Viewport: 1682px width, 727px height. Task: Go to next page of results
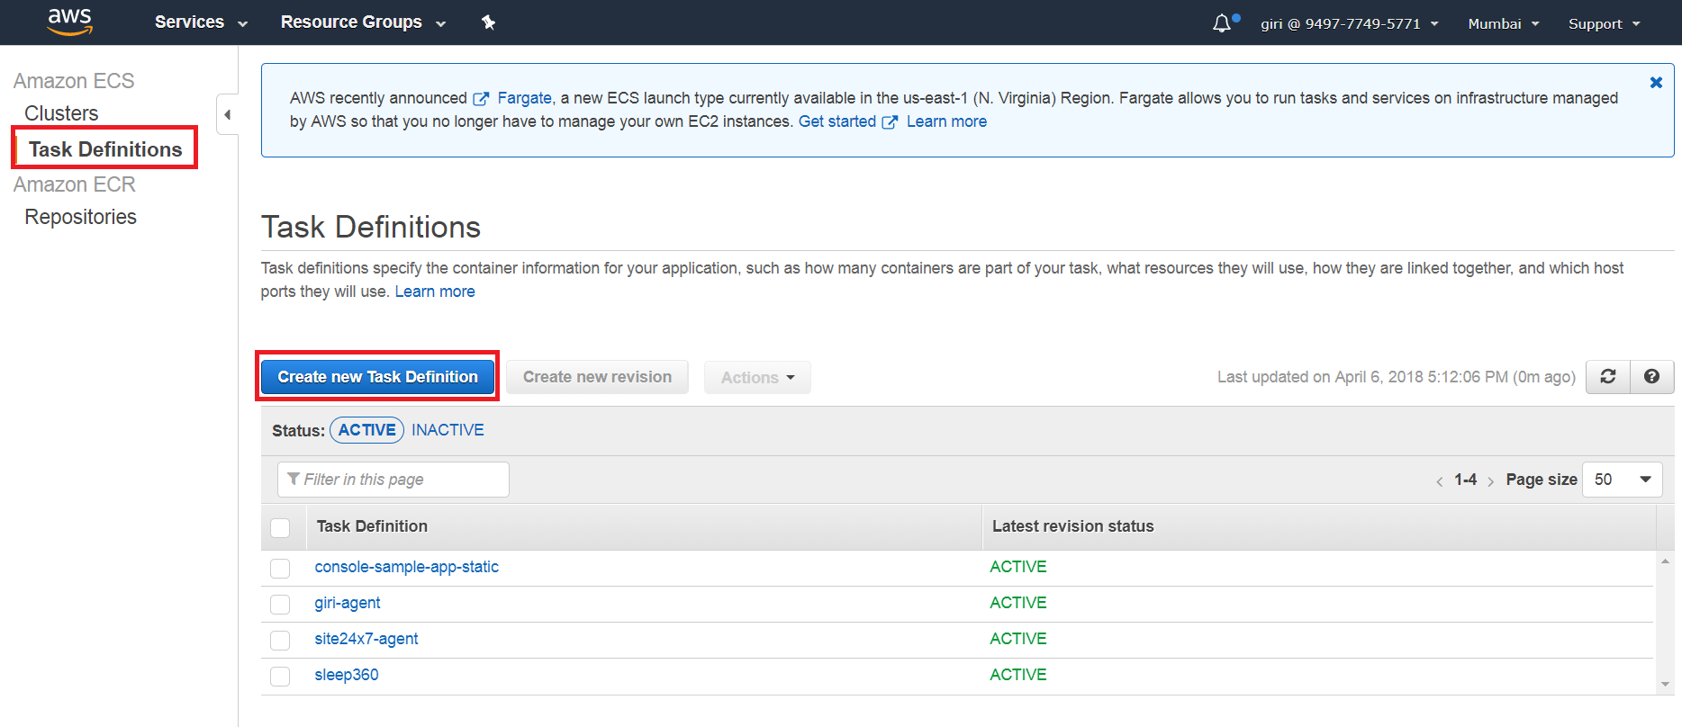(x=1491, y=481)
